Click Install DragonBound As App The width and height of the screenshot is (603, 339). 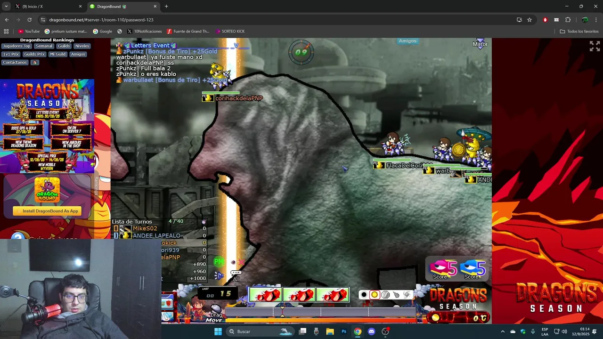click(47, 211)
